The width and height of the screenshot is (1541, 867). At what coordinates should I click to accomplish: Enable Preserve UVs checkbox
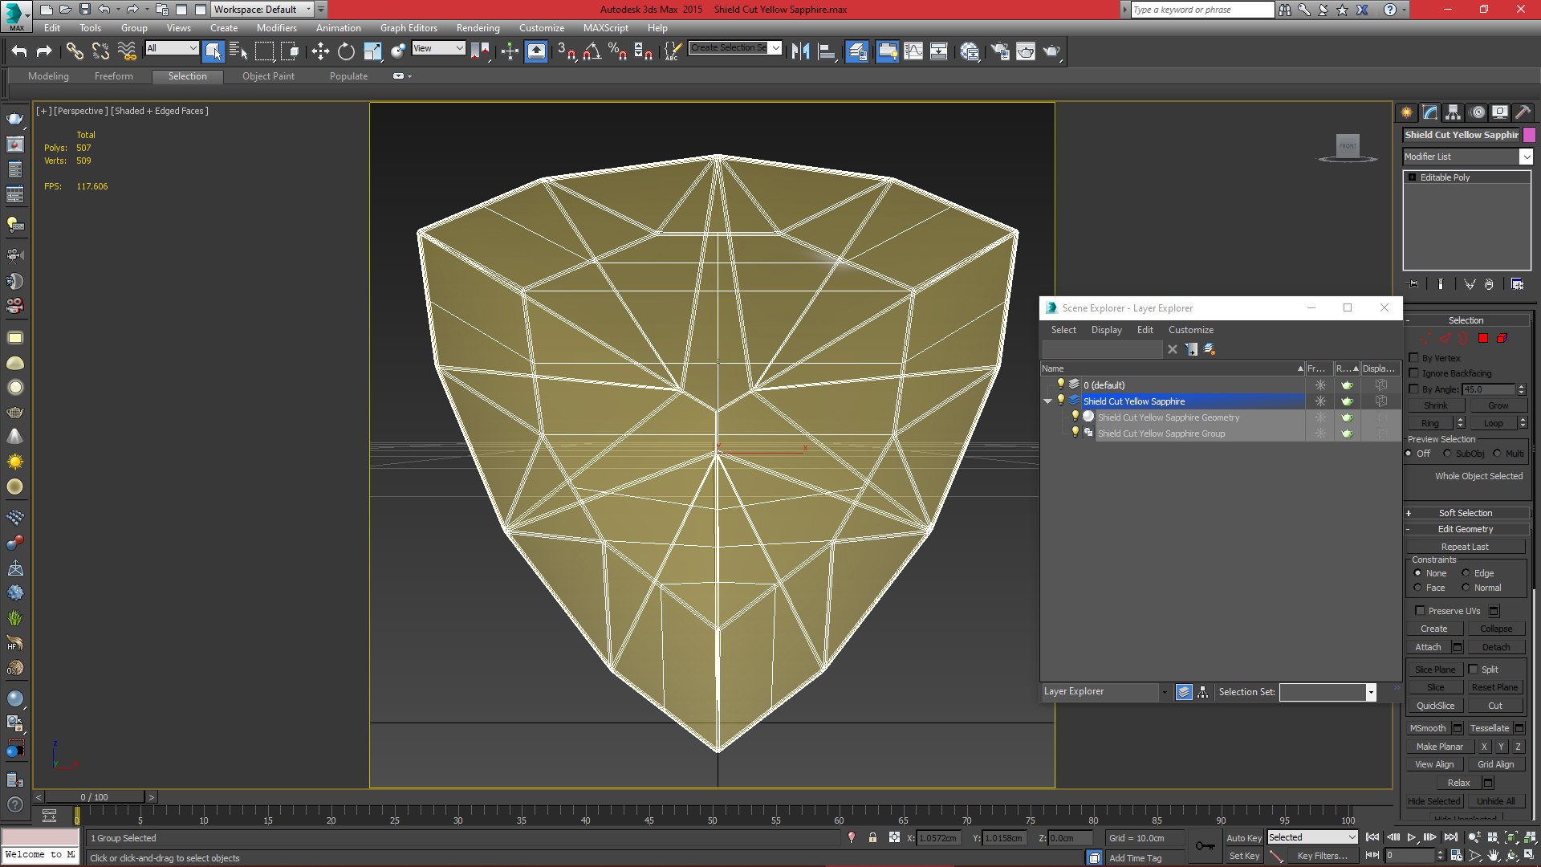tap(1420, 611)
